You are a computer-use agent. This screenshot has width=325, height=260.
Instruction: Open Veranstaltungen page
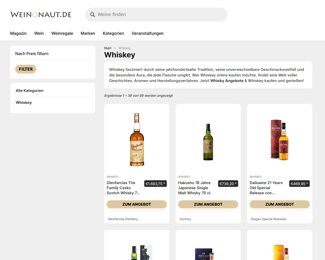[x=148, y=33]
